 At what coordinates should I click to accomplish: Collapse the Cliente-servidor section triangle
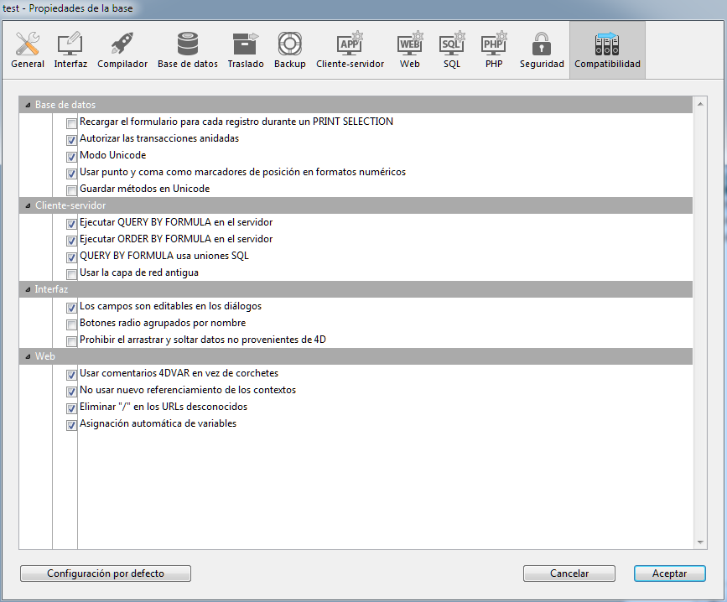click(x=28, y=205)
